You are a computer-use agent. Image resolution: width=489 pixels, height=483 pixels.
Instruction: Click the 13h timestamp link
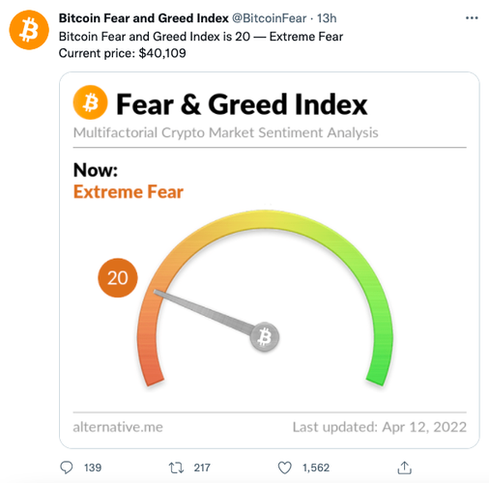point(327,18)
